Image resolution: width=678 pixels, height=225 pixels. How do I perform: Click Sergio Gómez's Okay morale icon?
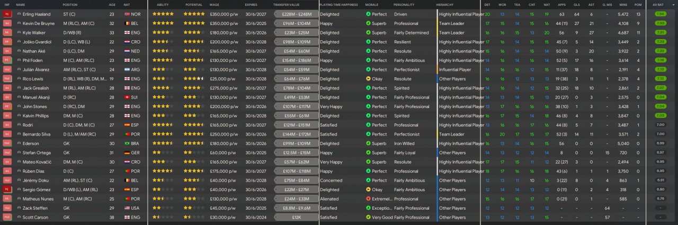(x=369, y=190)
